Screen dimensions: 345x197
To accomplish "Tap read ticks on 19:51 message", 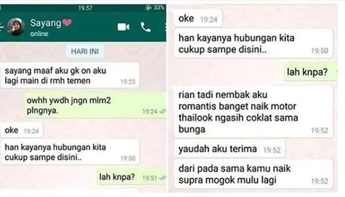I will pyautogui.click(x=163, y=178).
